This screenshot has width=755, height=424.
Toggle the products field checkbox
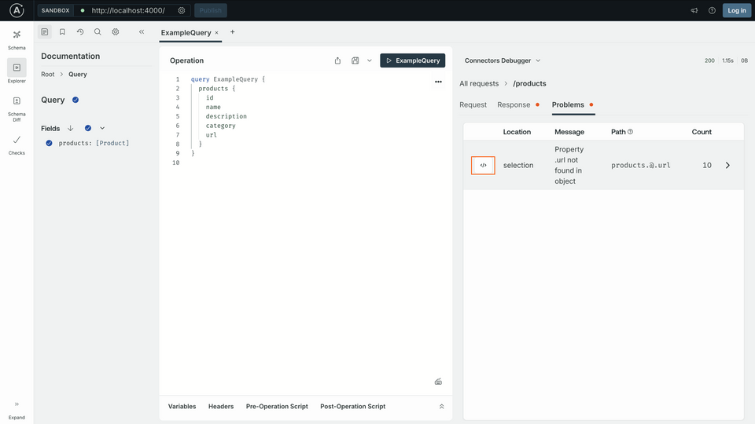coord(49,143)
